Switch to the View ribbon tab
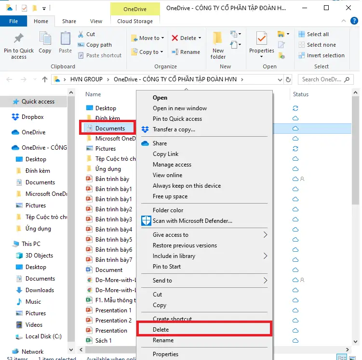 click(96, 21)
